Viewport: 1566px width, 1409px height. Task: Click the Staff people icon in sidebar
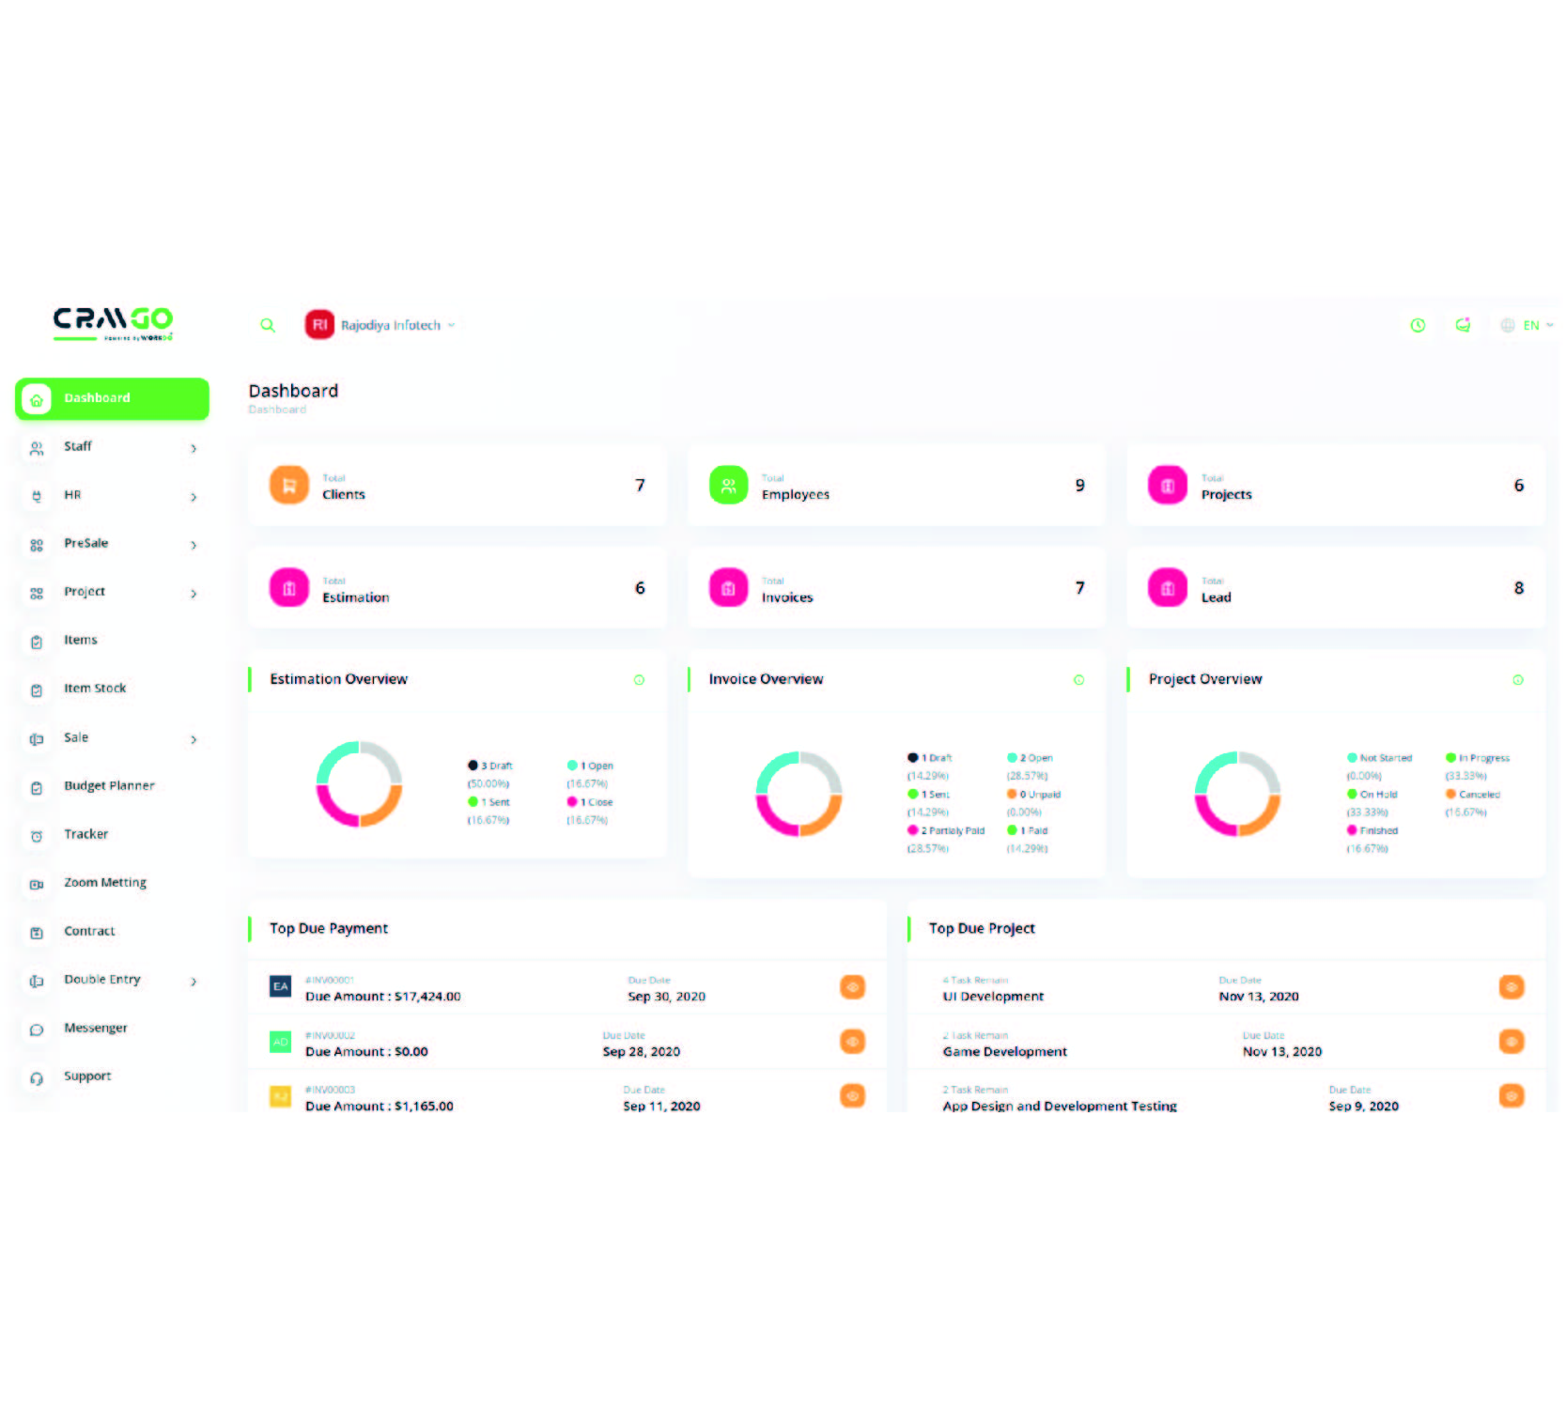pyautogui.click(x=37, y=449)
